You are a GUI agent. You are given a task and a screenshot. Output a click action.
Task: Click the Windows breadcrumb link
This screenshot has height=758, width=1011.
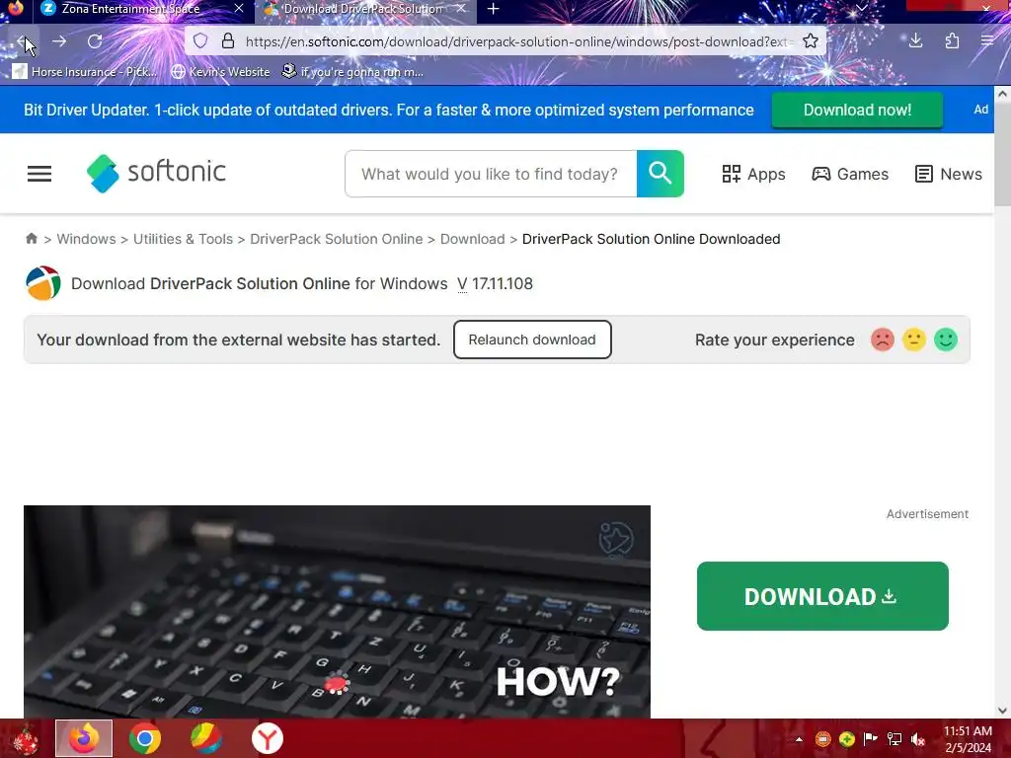pyautogui.click(x=87, y=239)
